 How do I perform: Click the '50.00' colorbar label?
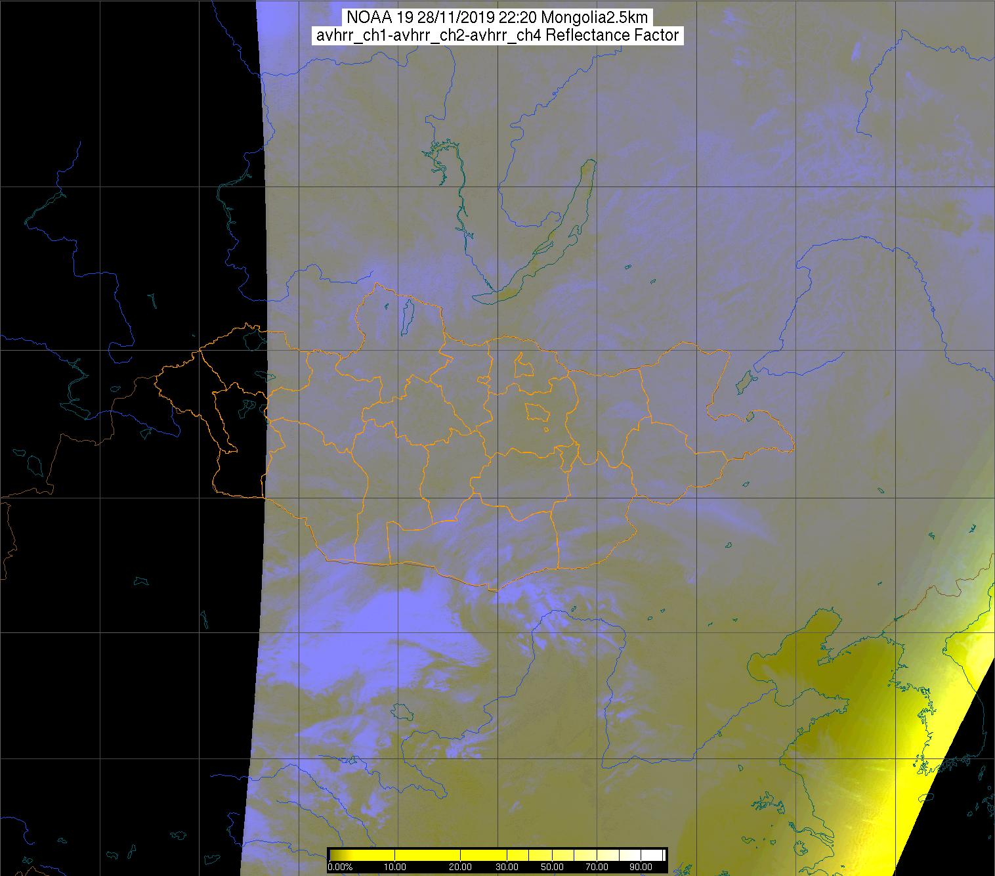tap(552, 867)
